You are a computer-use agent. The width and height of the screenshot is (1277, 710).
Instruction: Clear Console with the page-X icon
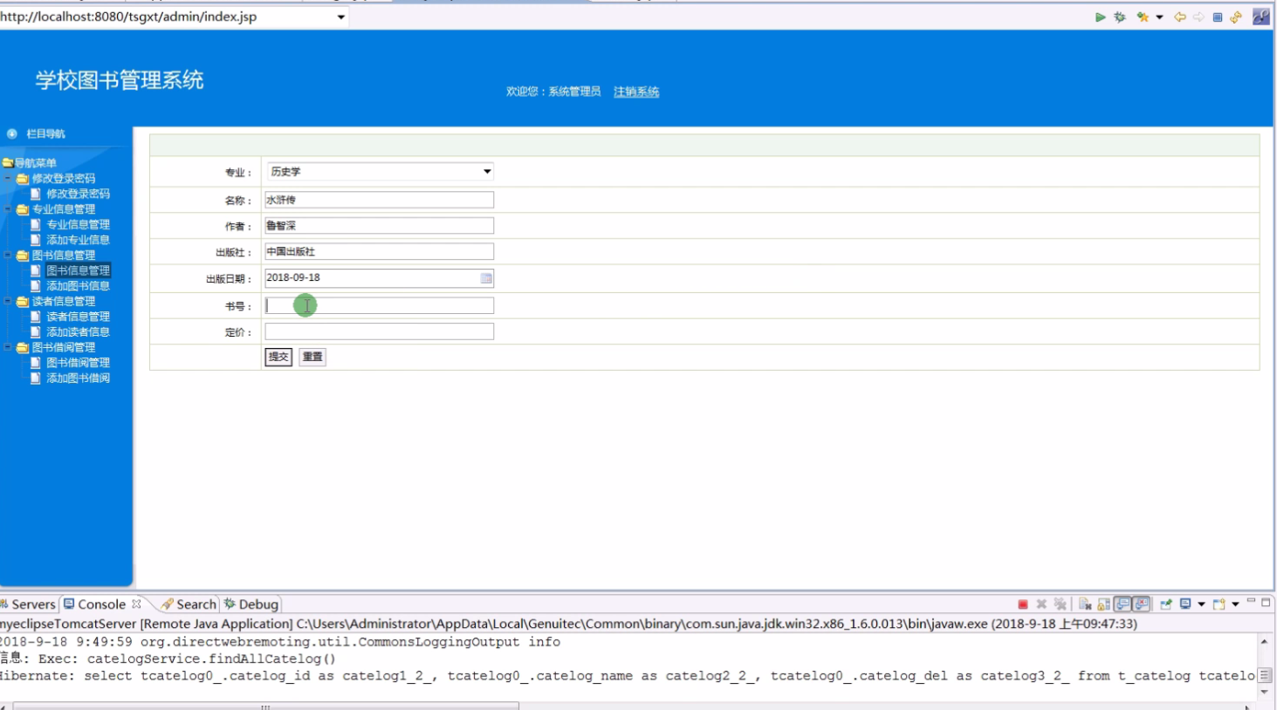(1085, 604)
